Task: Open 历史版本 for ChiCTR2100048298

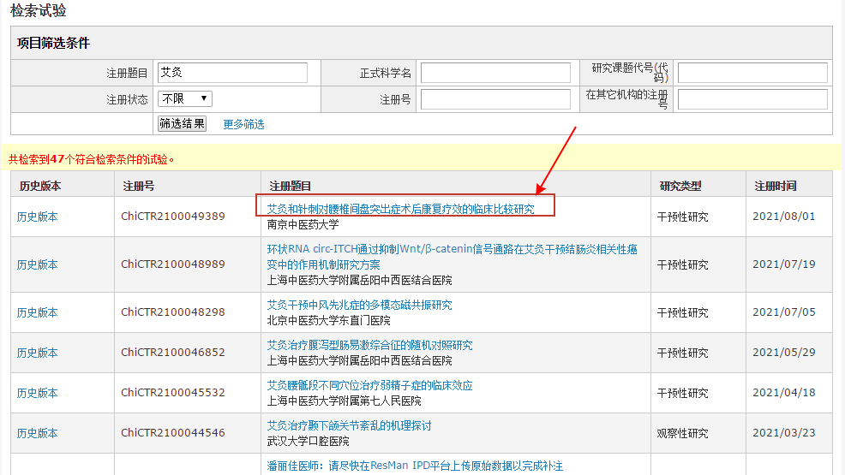Action: (38, 313)
